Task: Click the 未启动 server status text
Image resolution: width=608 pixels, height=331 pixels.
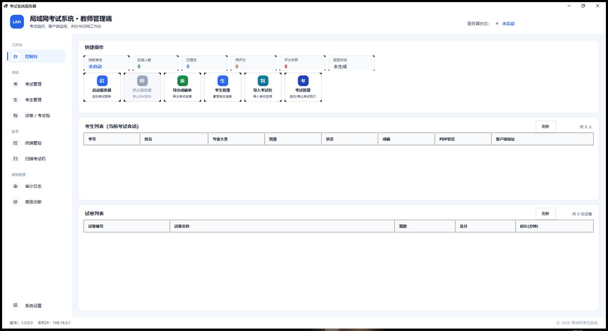Action: click(508, 24)
